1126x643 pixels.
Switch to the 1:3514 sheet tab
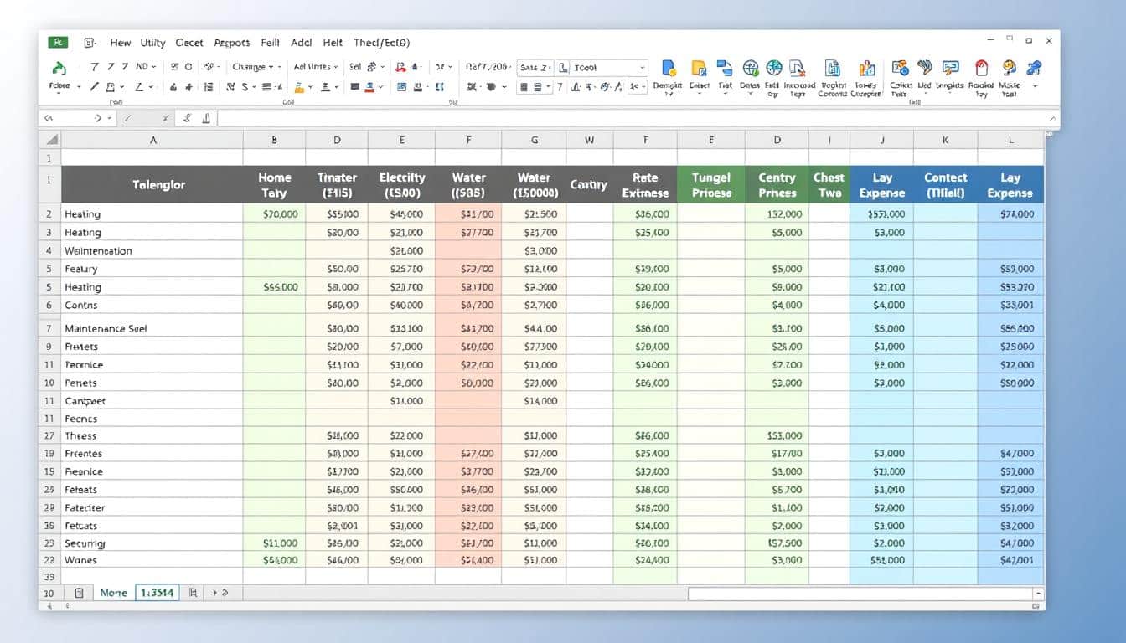pyautogui.click(x=158, y=593)
